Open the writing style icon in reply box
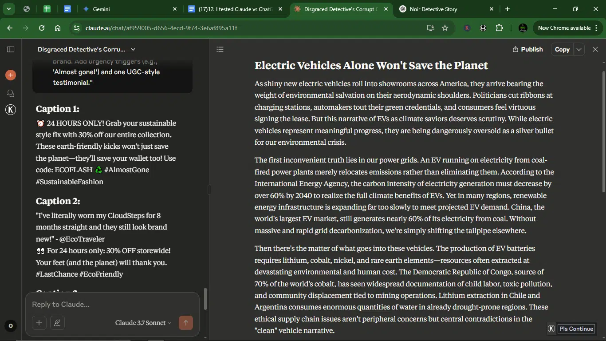The width and height of the screenshot is (606, 341). [57, 323]
